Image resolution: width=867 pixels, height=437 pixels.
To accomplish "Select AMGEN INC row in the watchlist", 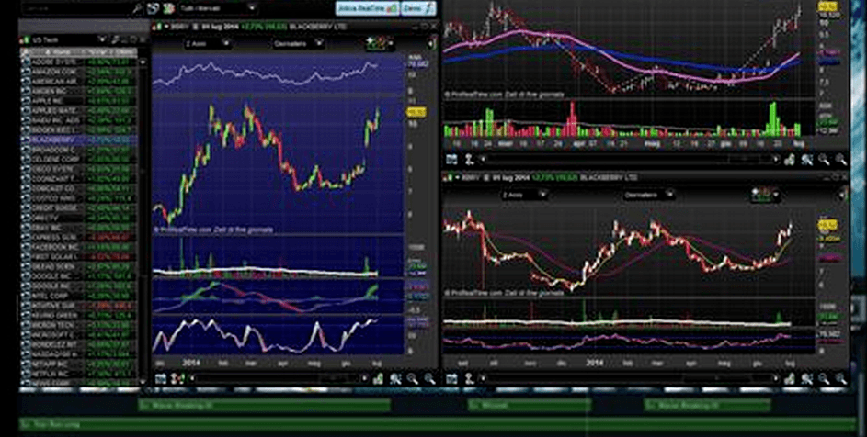I will (x=80, y=91).
